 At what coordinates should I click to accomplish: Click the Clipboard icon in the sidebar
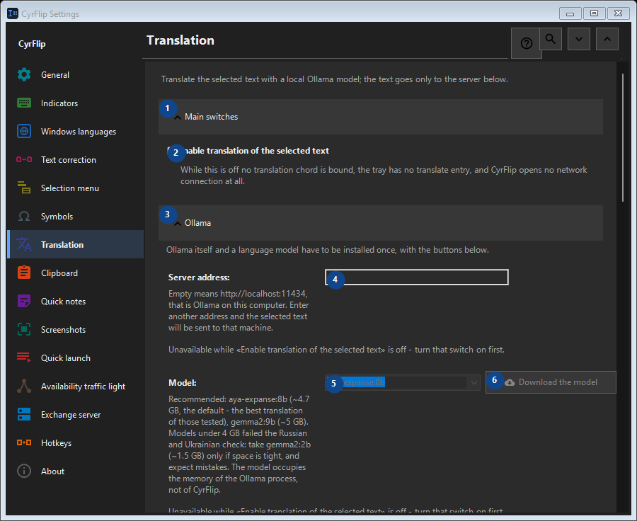(24, 273)
